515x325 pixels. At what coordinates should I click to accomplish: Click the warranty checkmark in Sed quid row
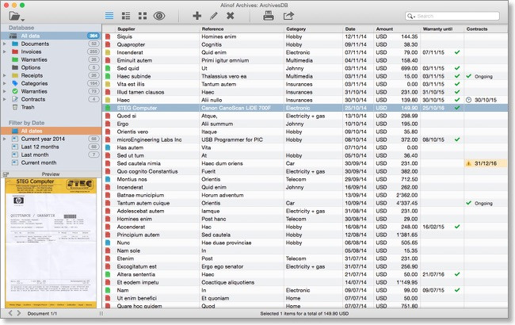(x=457, y=68)
